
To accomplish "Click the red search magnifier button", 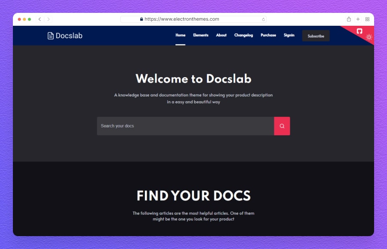I will coord(282,126).
